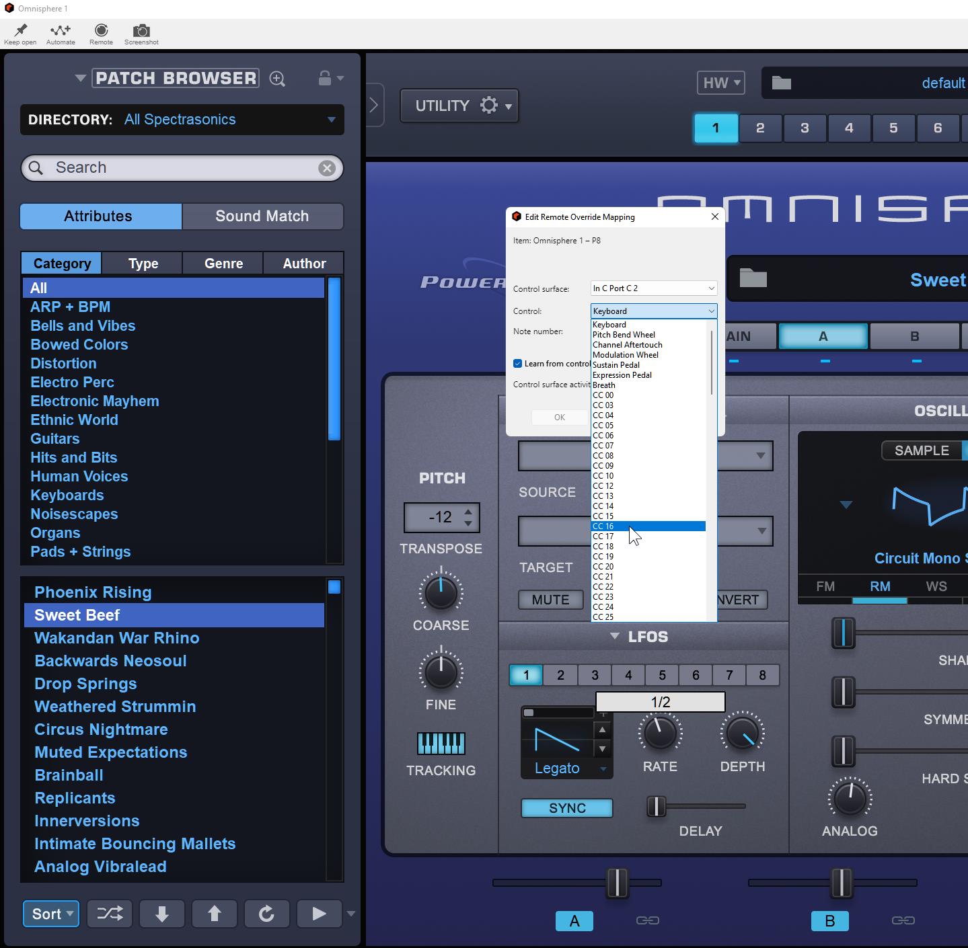Click the Keep open pin icon
Image resolution: width=968 pixels, height=948 pixels.
20,30
